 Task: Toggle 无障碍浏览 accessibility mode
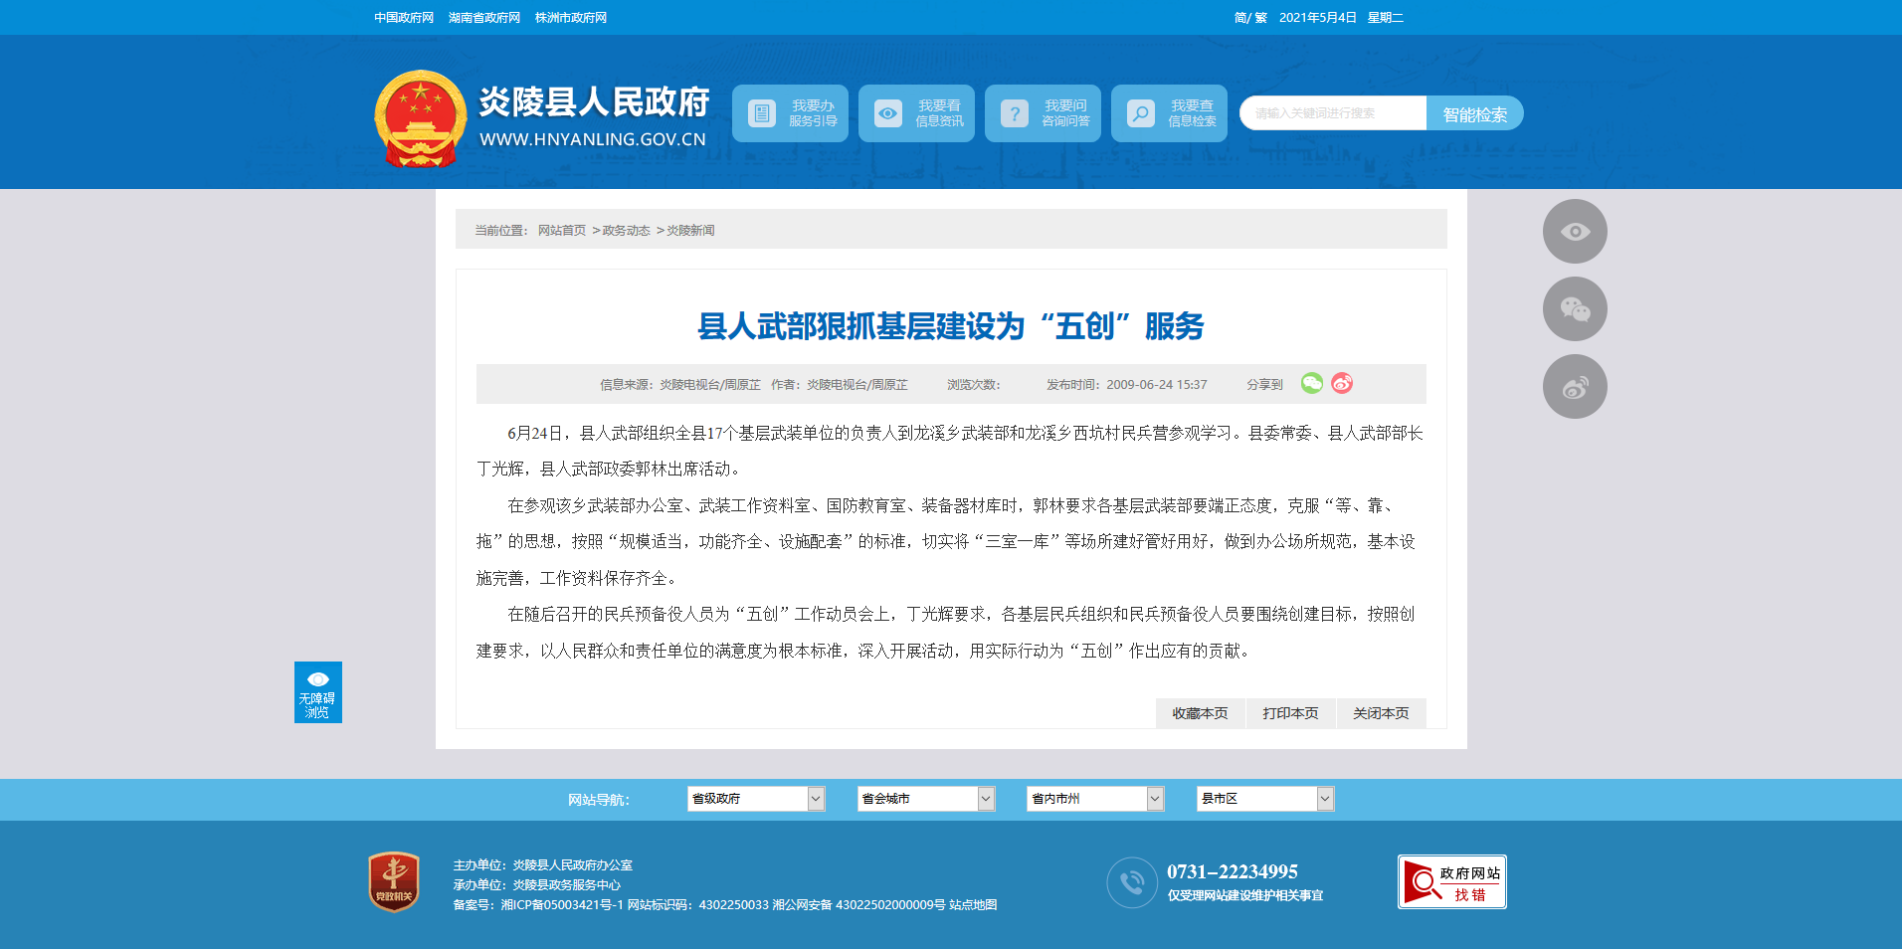317,692
